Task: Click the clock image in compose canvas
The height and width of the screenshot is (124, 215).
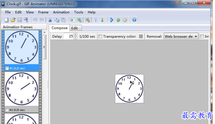Action: coord(129,89)
